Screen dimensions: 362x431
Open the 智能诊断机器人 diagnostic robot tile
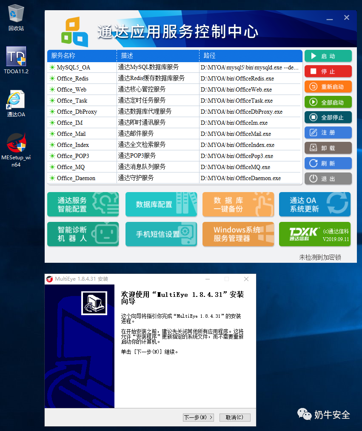pyautogui.click(x=83, y=234)
